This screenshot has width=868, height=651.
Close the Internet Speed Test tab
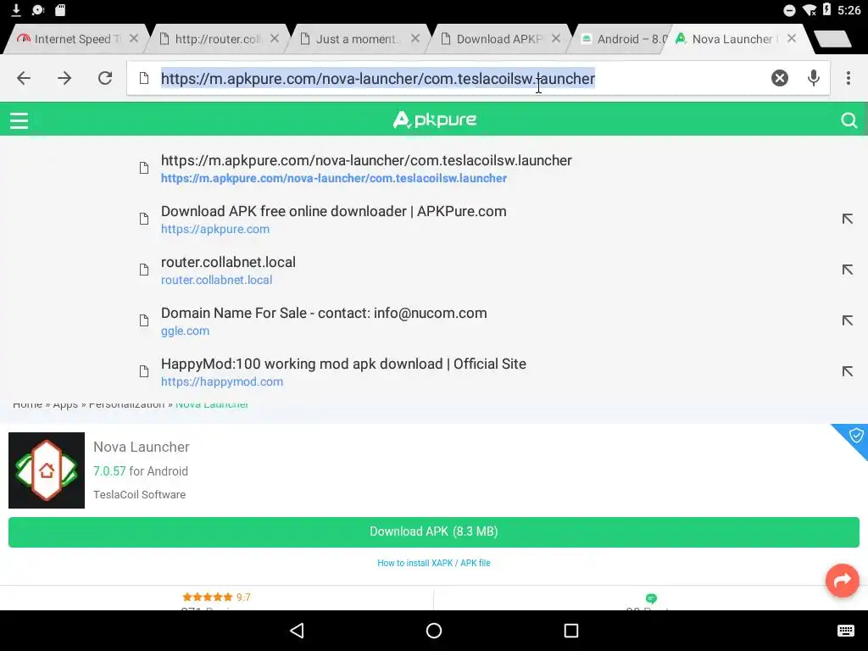134,39
